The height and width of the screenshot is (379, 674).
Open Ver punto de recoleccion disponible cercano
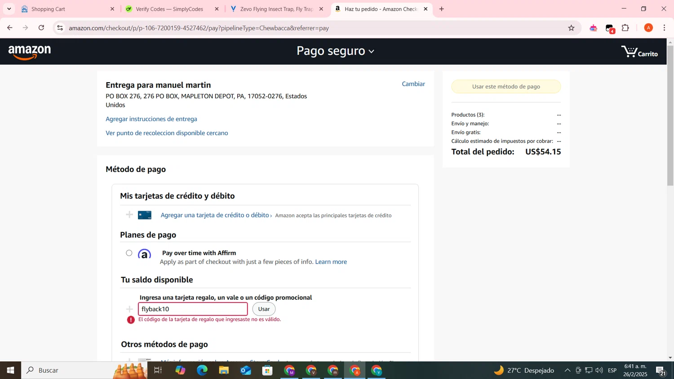click(167, 133)
